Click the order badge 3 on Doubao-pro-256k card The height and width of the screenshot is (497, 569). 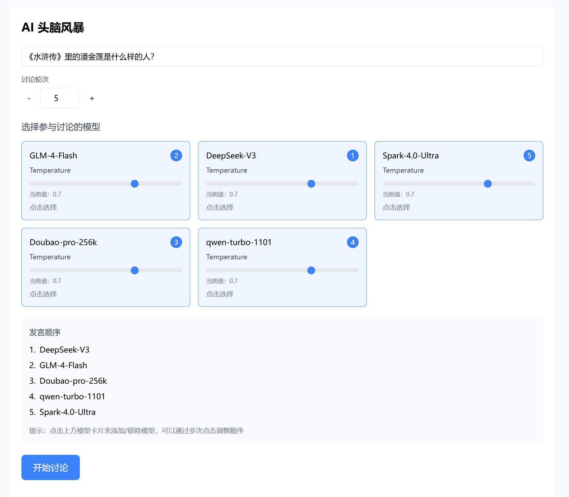click(x=176, y=242)
